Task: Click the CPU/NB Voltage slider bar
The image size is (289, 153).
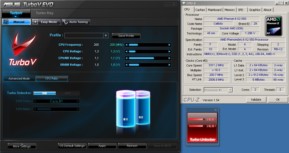Action: click(x=148, y=58)
